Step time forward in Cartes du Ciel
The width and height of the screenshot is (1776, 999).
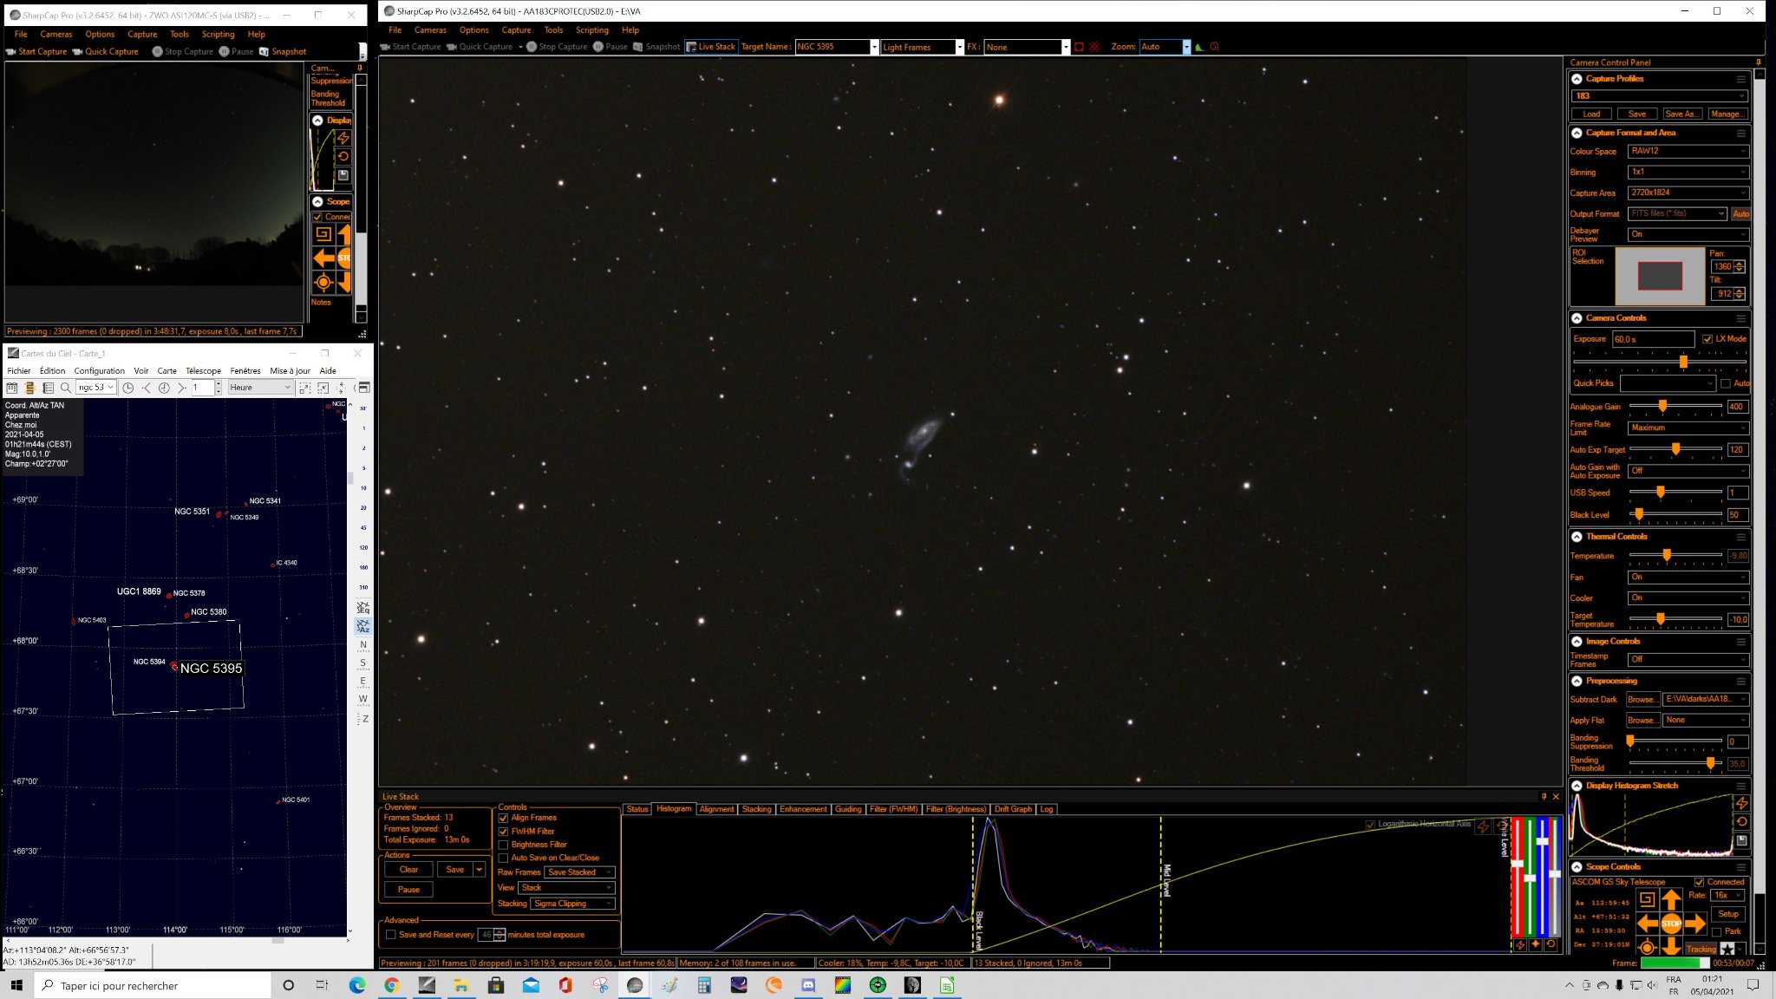tap(181, 388)
